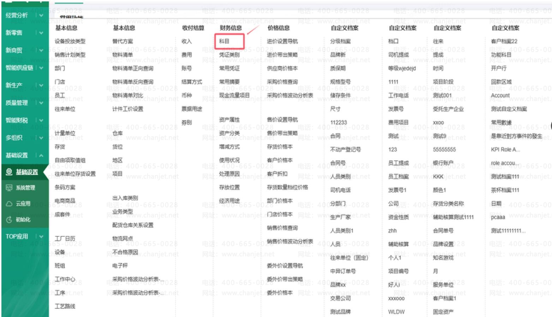Expand the 经营分析 menu chevron

pos(41,15)
